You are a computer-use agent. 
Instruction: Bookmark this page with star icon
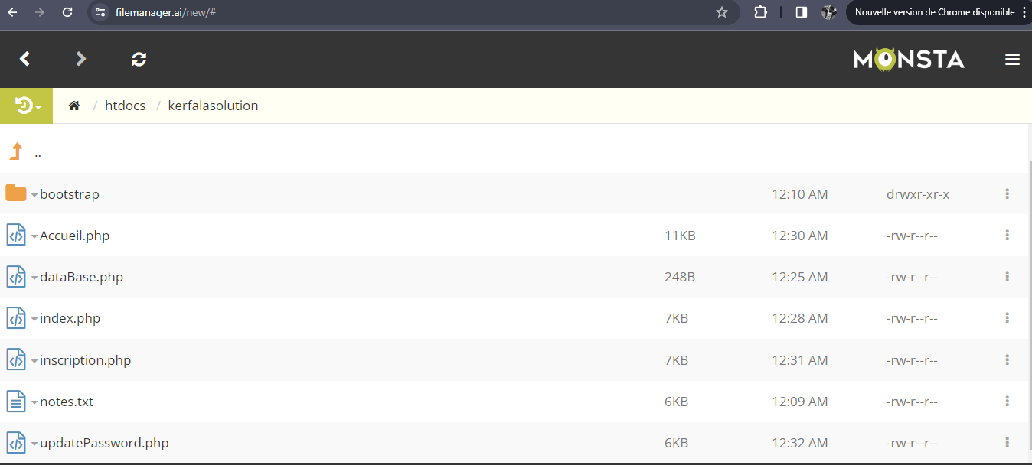click(x=721, y=12)
